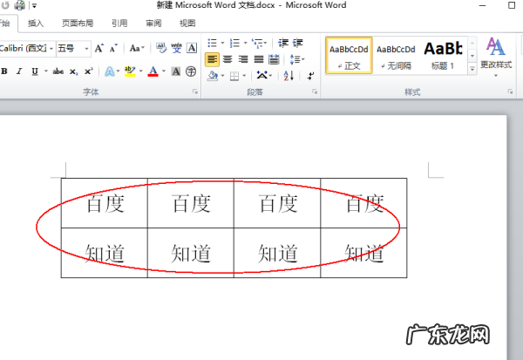This screenshot has width=523, height=360.
Task: Switch to the 审阅 tab
Action: 153,24
